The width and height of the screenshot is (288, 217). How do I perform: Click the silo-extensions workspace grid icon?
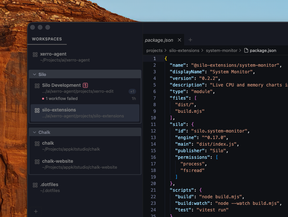pyautogui.click(x=37, y=110)
